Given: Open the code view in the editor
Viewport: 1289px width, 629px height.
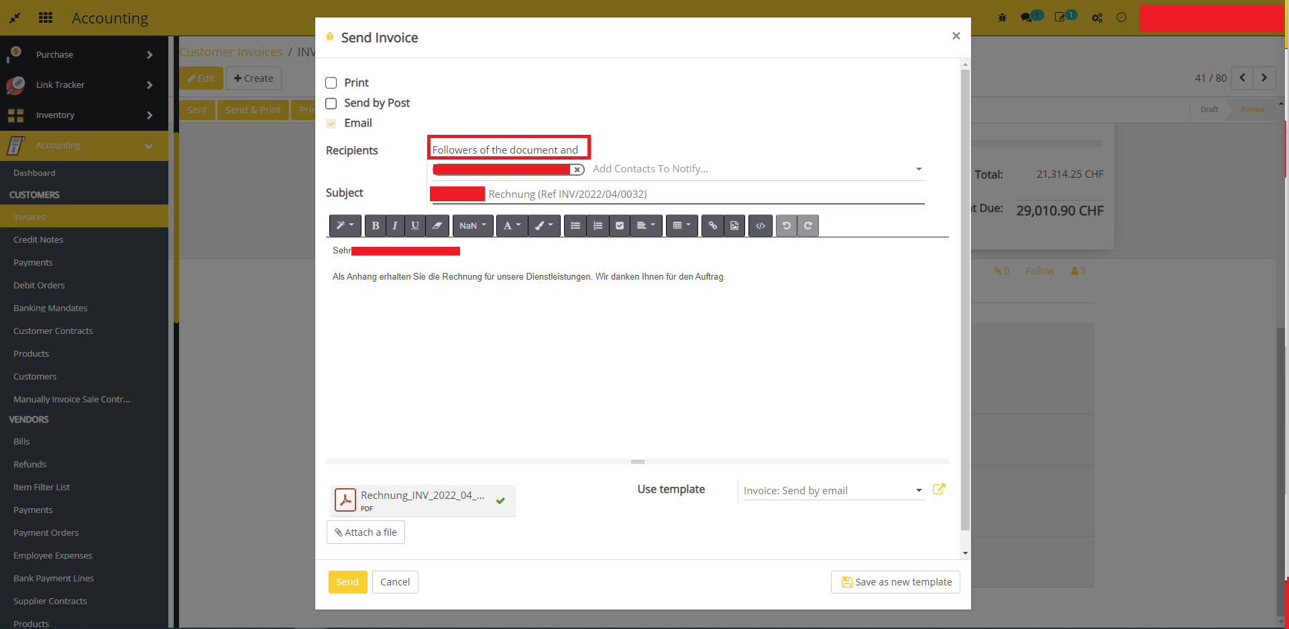Looking at the screenshot, I should pos(760,225).
